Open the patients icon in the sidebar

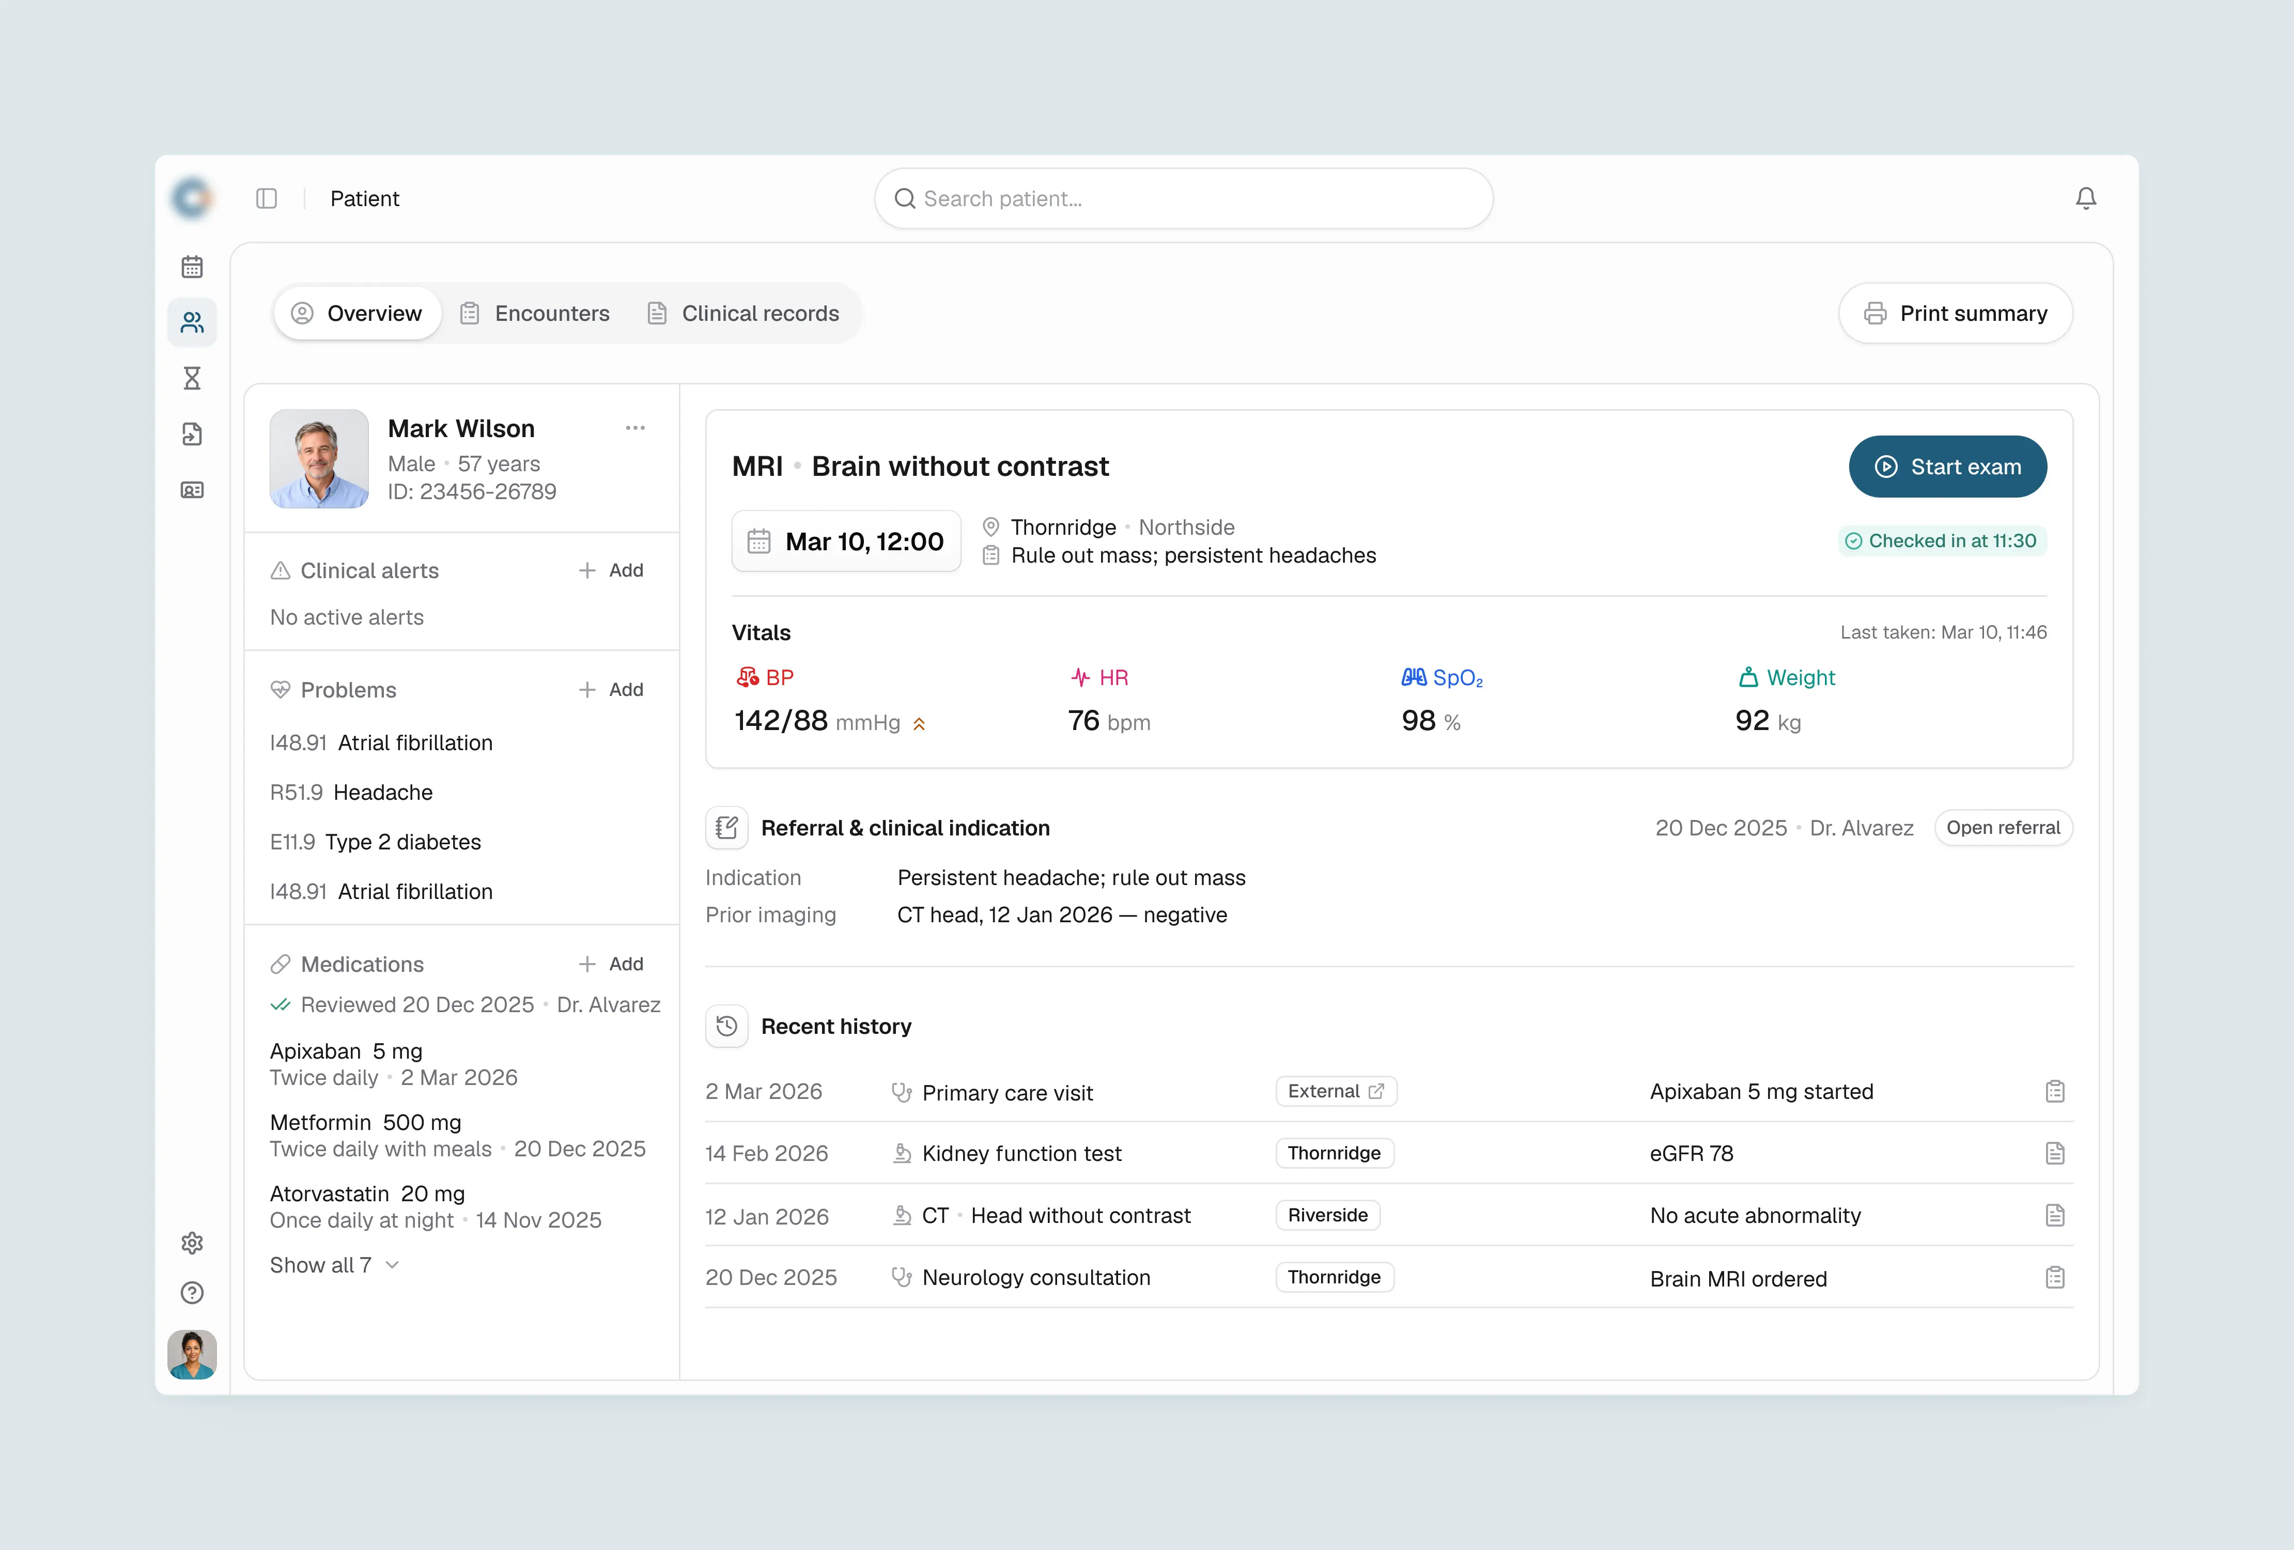coord(192,323)
